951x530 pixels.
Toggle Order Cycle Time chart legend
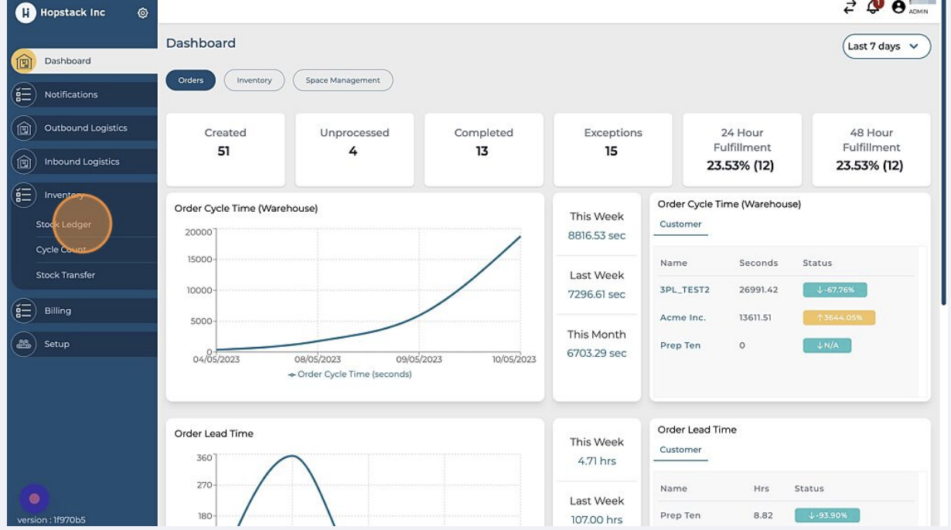click(x=349, y=375)
